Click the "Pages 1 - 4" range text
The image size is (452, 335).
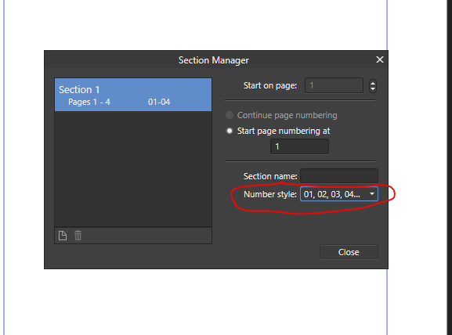pyautogui.click(x=89, y=102)
